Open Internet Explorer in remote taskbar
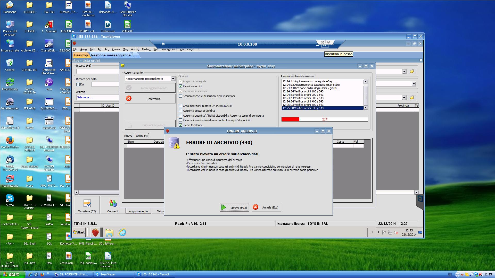 [x=122, y=232]
